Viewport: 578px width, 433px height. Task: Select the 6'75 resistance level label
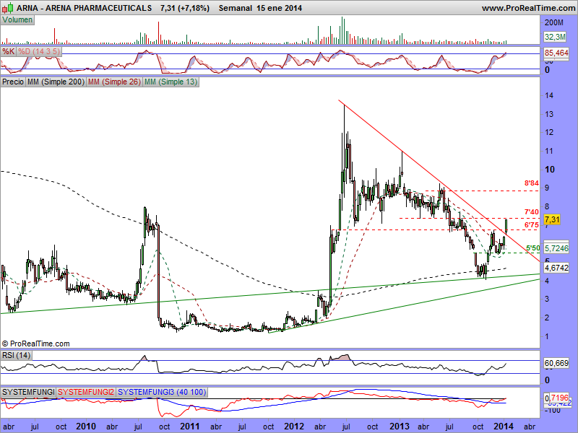pyautogui.click(x=531, y=225)
